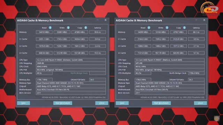This screenshot has height=125, width=223.
Task: Select Memory Bus field 1796.6 MHz
Action: [x=143, y=80]
